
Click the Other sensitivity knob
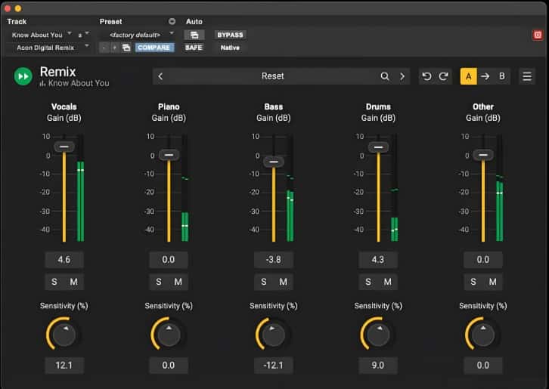coord(483,335)
